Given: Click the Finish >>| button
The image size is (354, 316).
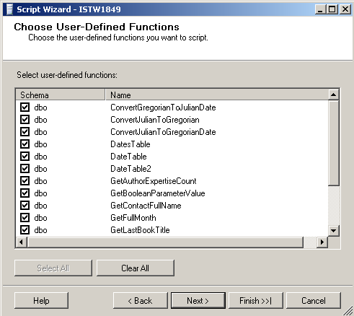Looking at the screenshot, I should (x=256, y=301).
